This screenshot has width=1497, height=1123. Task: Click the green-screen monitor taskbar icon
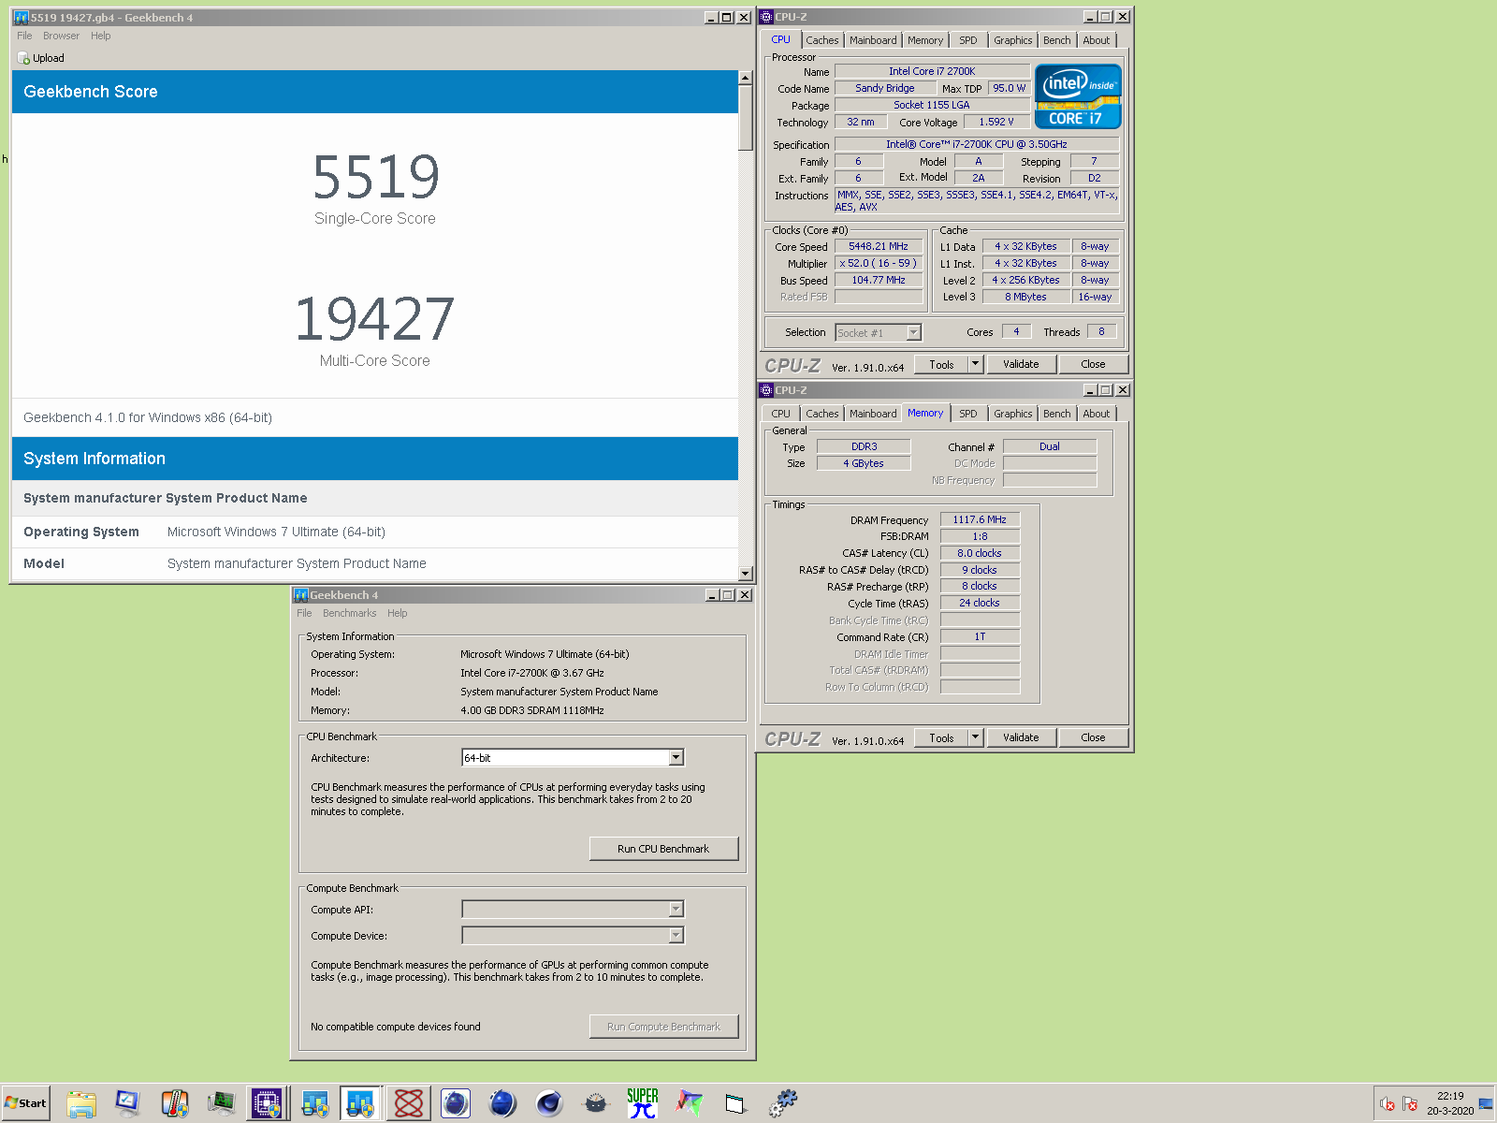222,1103
